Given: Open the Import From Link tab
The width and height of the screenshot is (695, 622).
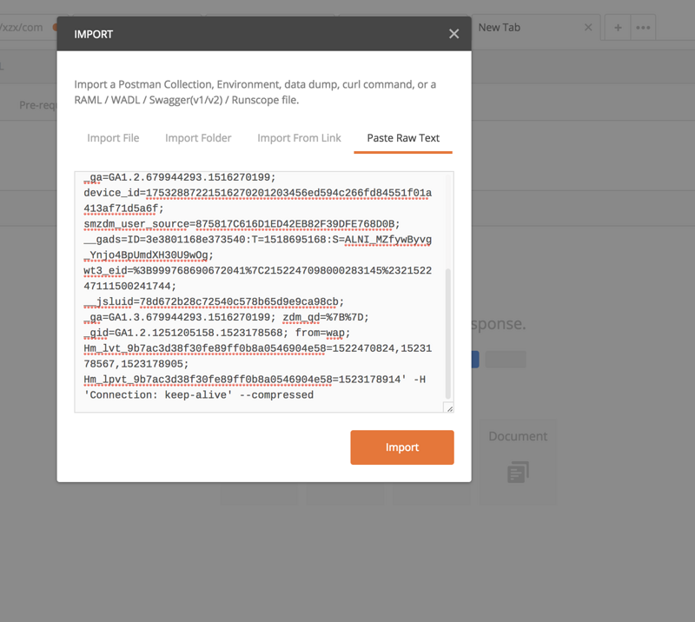Looking at the screenshot, I should click(x=299, y=138).
